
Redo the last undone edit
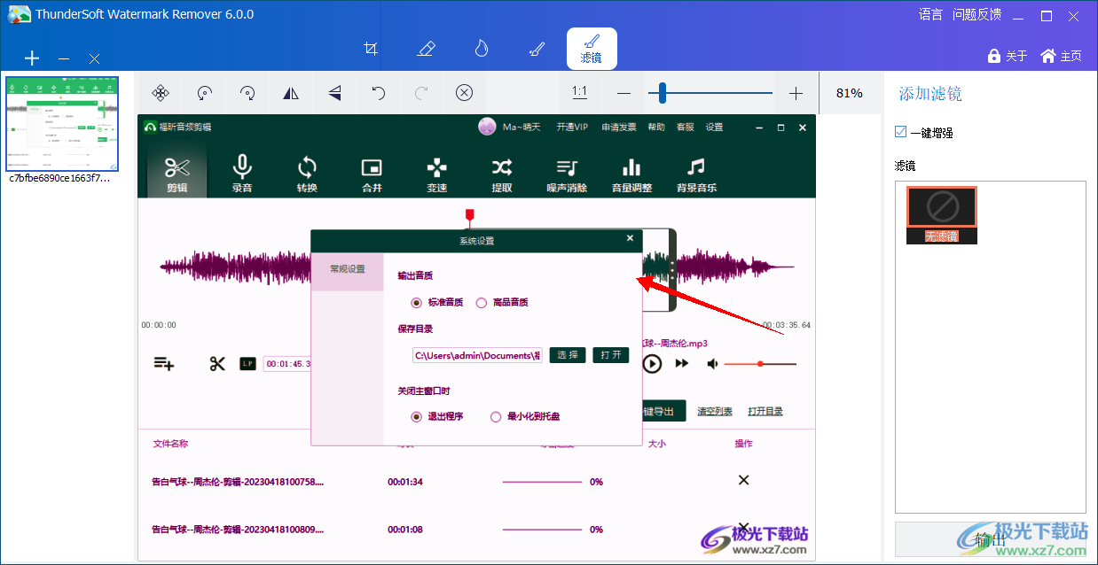(x=421, y=93)
